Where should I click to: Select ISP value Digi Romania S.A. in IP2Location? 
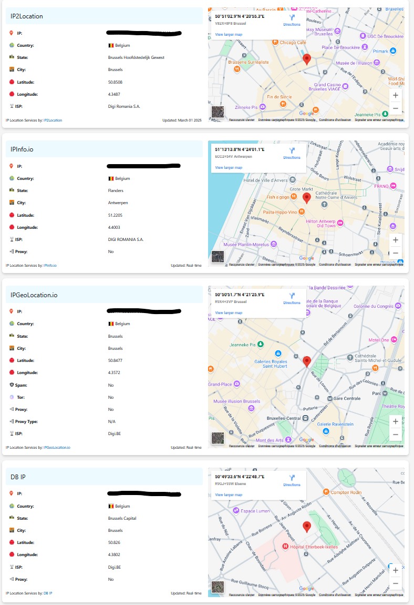pyautogui.click(x=124, y=106)
